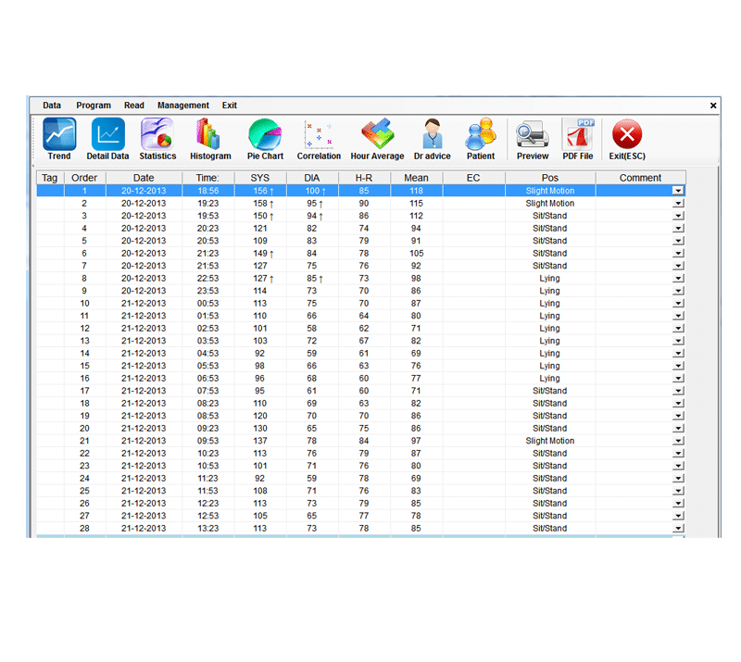Screen dimensions: 741x662
Task: Expand comment dropdown for order 2
Action: click(x=678, y=203)
